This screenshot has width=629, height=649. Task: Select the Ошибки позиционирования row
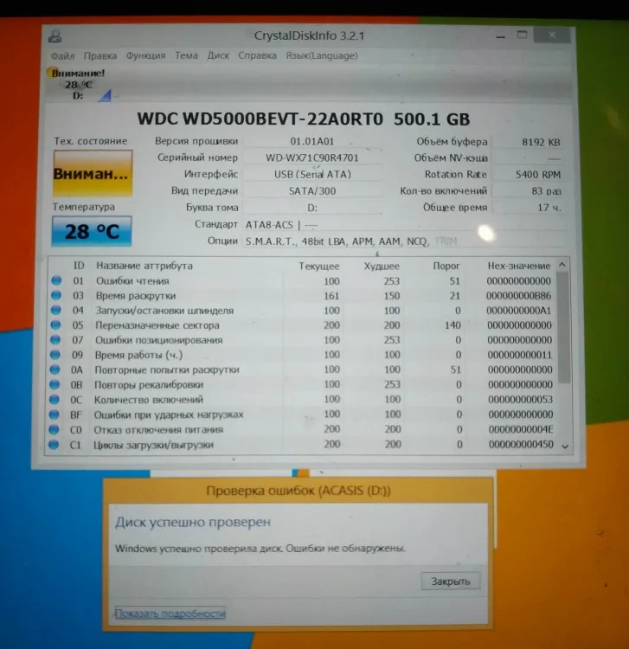(302, 340)
